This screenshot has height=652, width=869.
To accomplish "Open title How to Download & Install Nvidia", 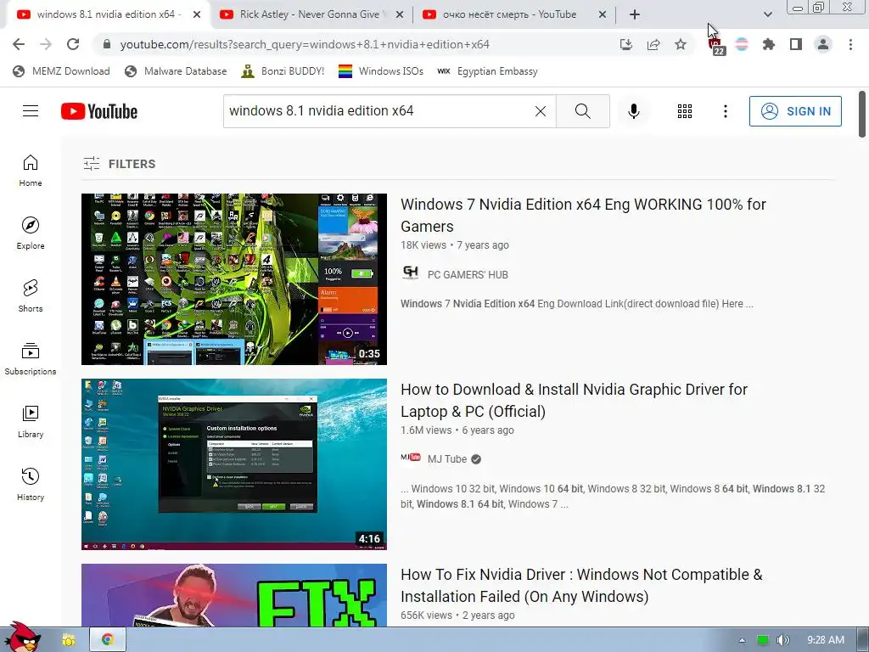I will pos(575,401).
